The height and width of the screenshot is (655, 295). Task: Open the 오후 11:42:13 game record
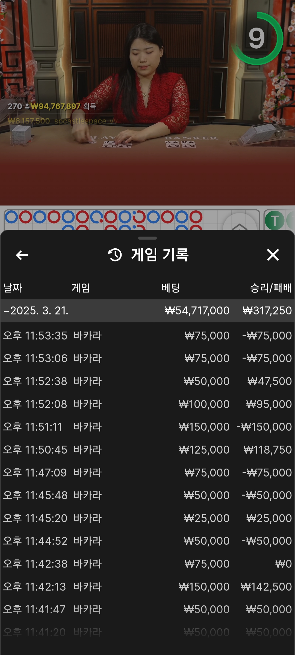pos(147,587)
